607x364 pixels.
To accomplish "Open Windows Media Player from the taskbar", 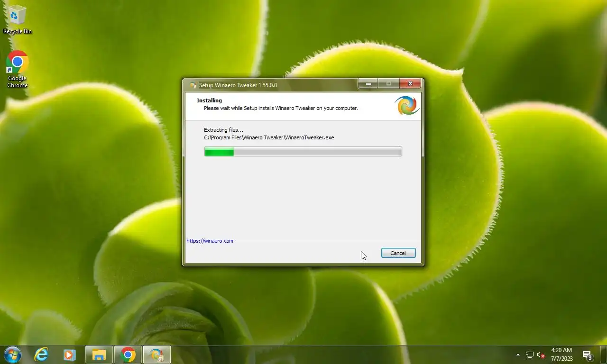I will 69,355.
